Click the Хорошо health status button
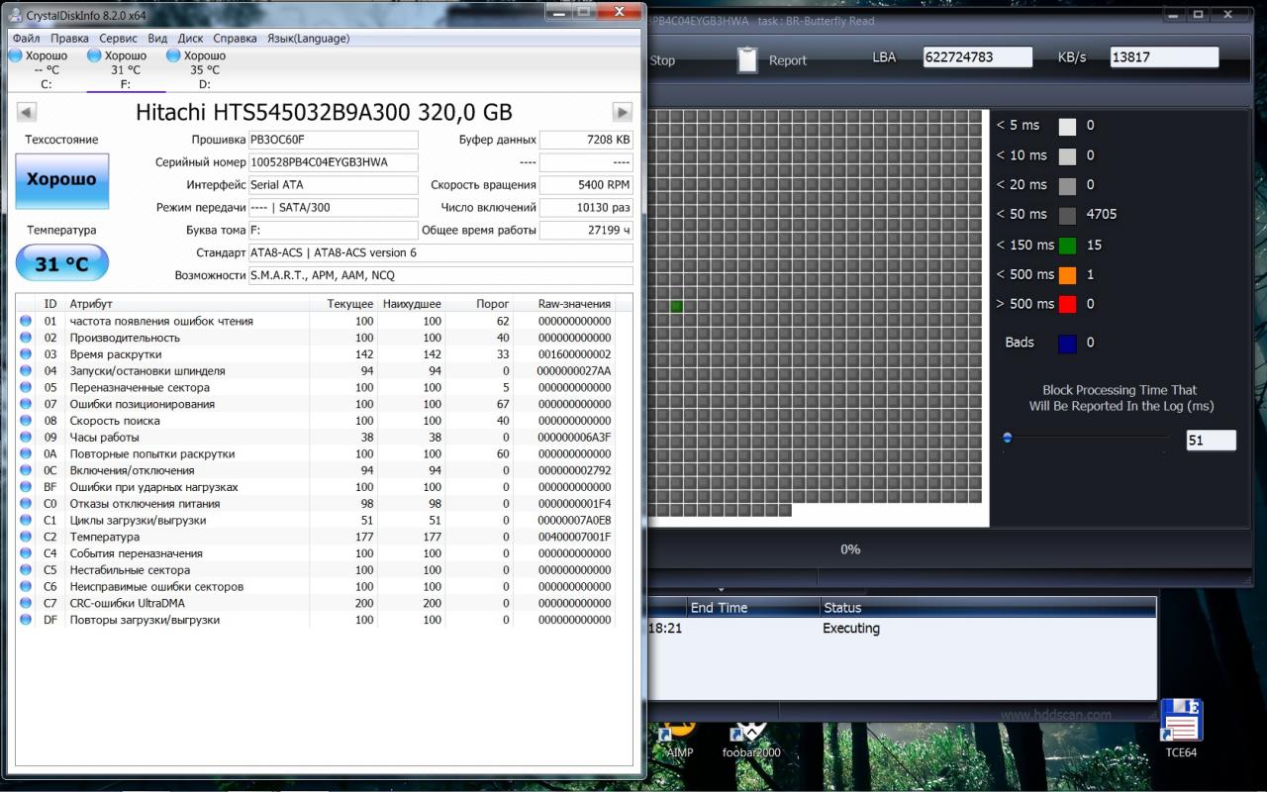 tap(61, 180)
